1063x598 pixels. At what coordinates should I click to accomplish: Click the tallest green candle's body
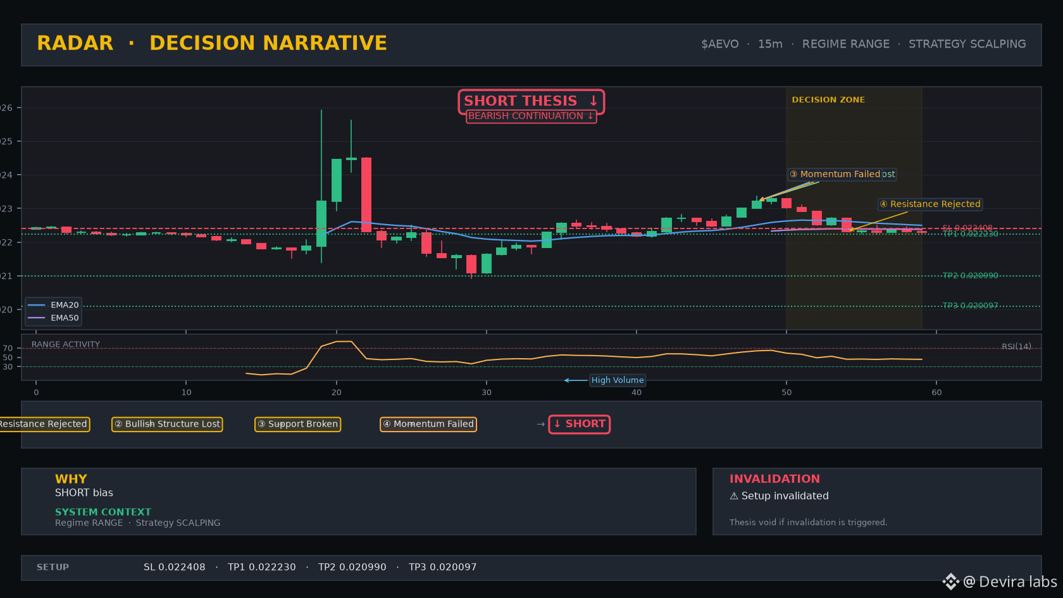(321, 223)
